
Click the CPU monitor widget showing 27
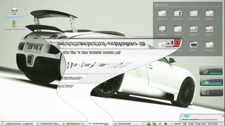(211, 71)
